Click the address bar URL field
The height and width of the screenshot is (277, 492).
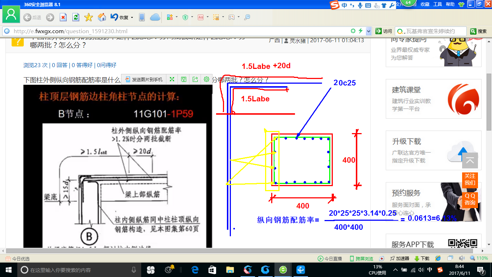point(180,31)
